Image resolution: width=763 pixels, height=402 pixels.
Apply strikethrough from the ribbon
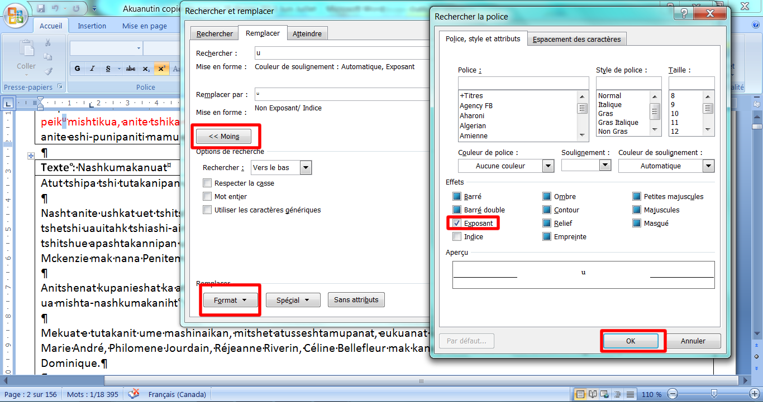131,69
